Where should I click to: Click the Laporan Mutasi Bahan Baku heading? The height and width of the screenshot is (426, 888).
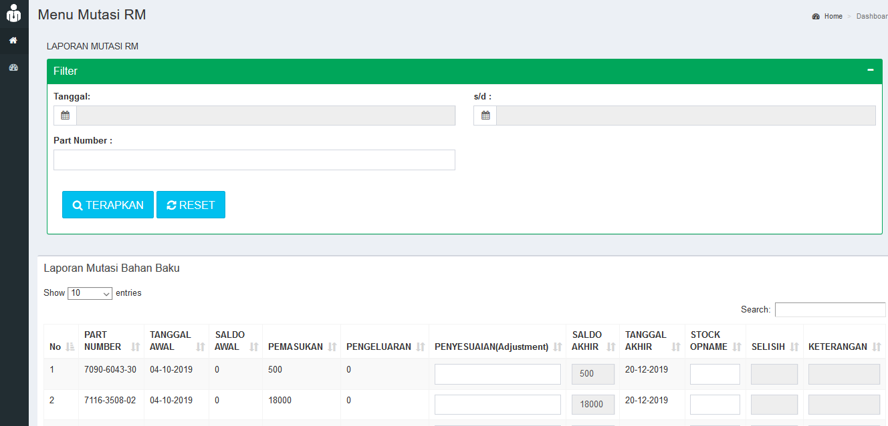click(112, 268)
